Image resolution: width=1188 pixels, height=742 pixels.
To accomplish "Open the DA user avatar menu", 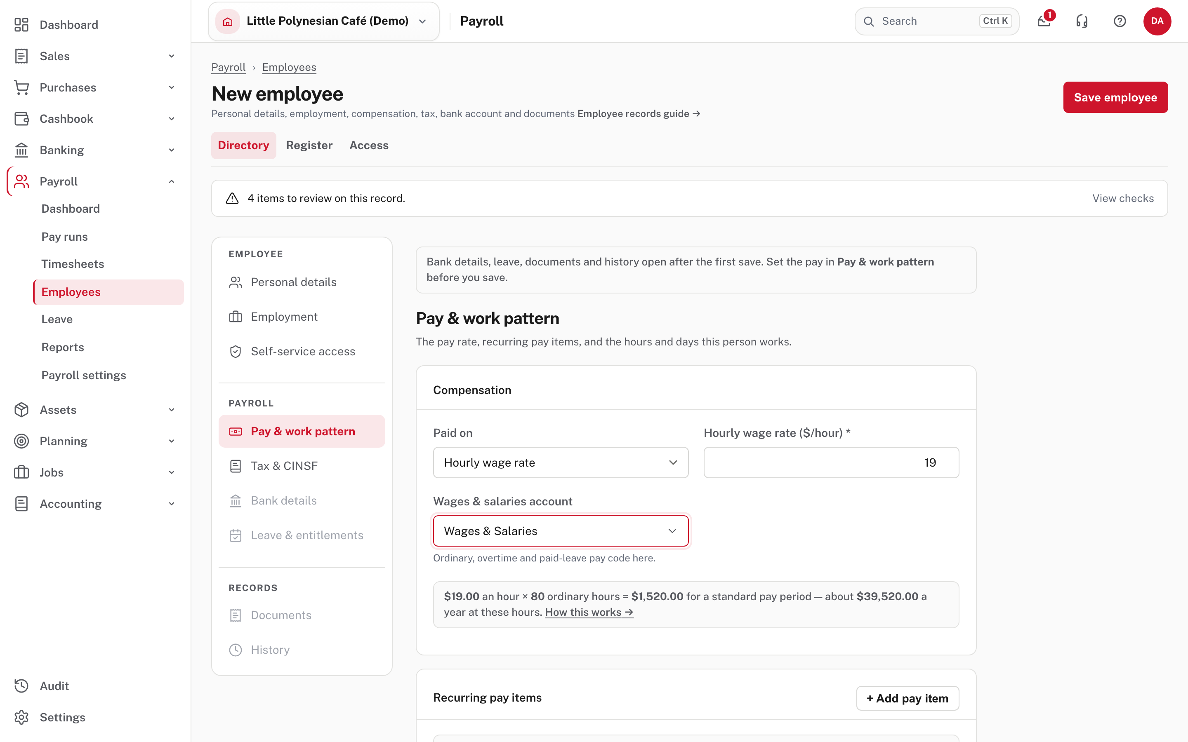I will tap(1157, 21).
